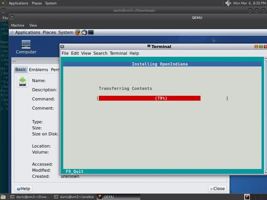Click the 'unknown' created value
Viewport: 267px width, 200px height.
coord(70,177)
